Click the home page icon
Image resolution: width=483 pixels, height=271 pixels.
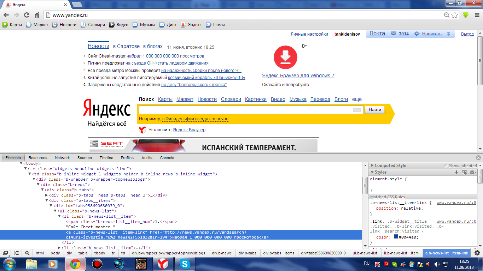(37, 15)
